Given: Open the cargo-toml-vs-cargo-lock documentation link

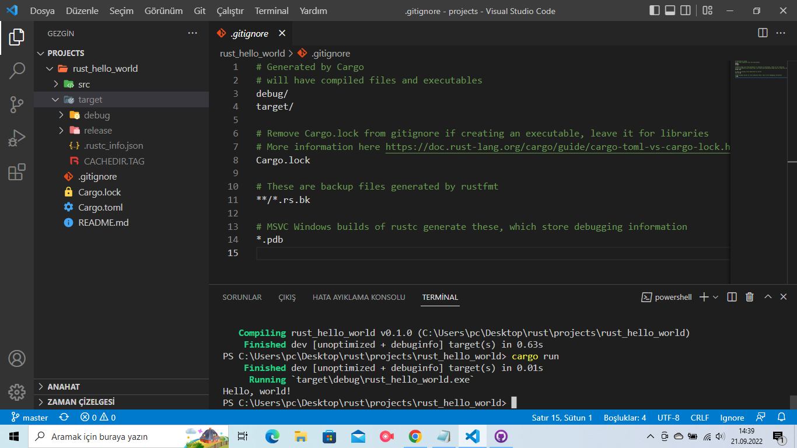Looking at the screenshot, I should pos(554,147).
